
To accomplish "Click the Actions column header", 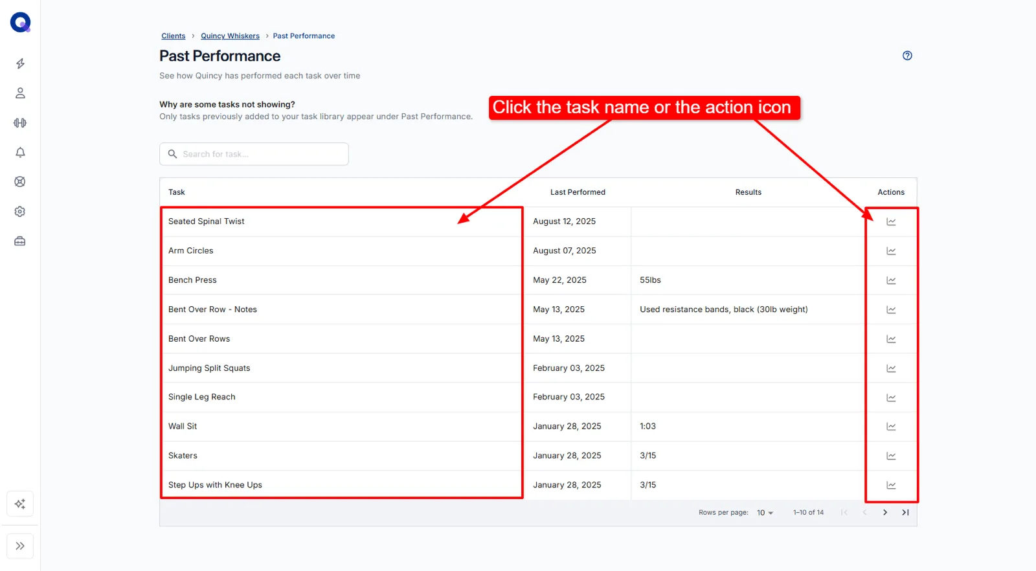I will (x=891, y=192).
